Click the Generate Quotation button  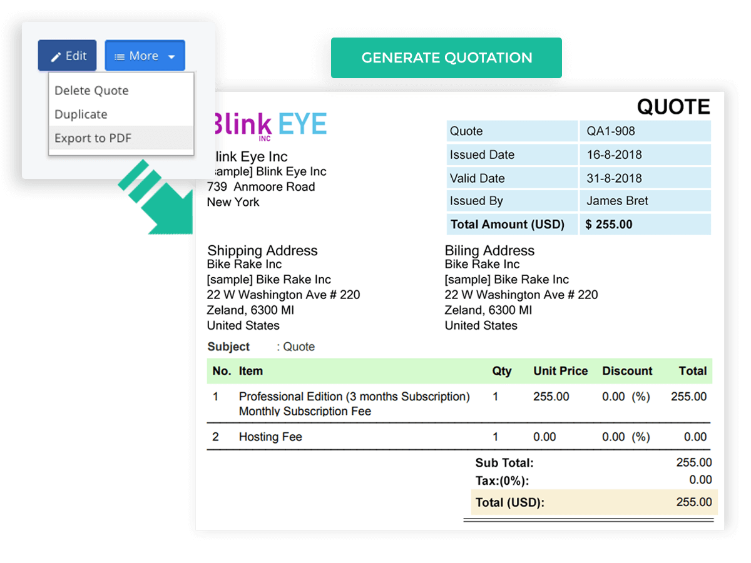pos(446,58)
